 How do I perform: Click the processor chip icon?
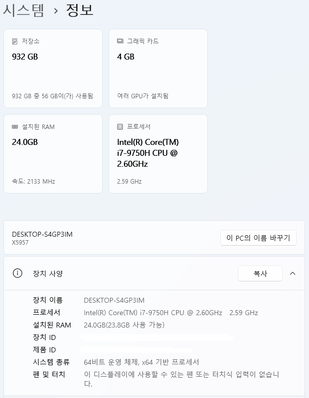[x=120, y=127]
